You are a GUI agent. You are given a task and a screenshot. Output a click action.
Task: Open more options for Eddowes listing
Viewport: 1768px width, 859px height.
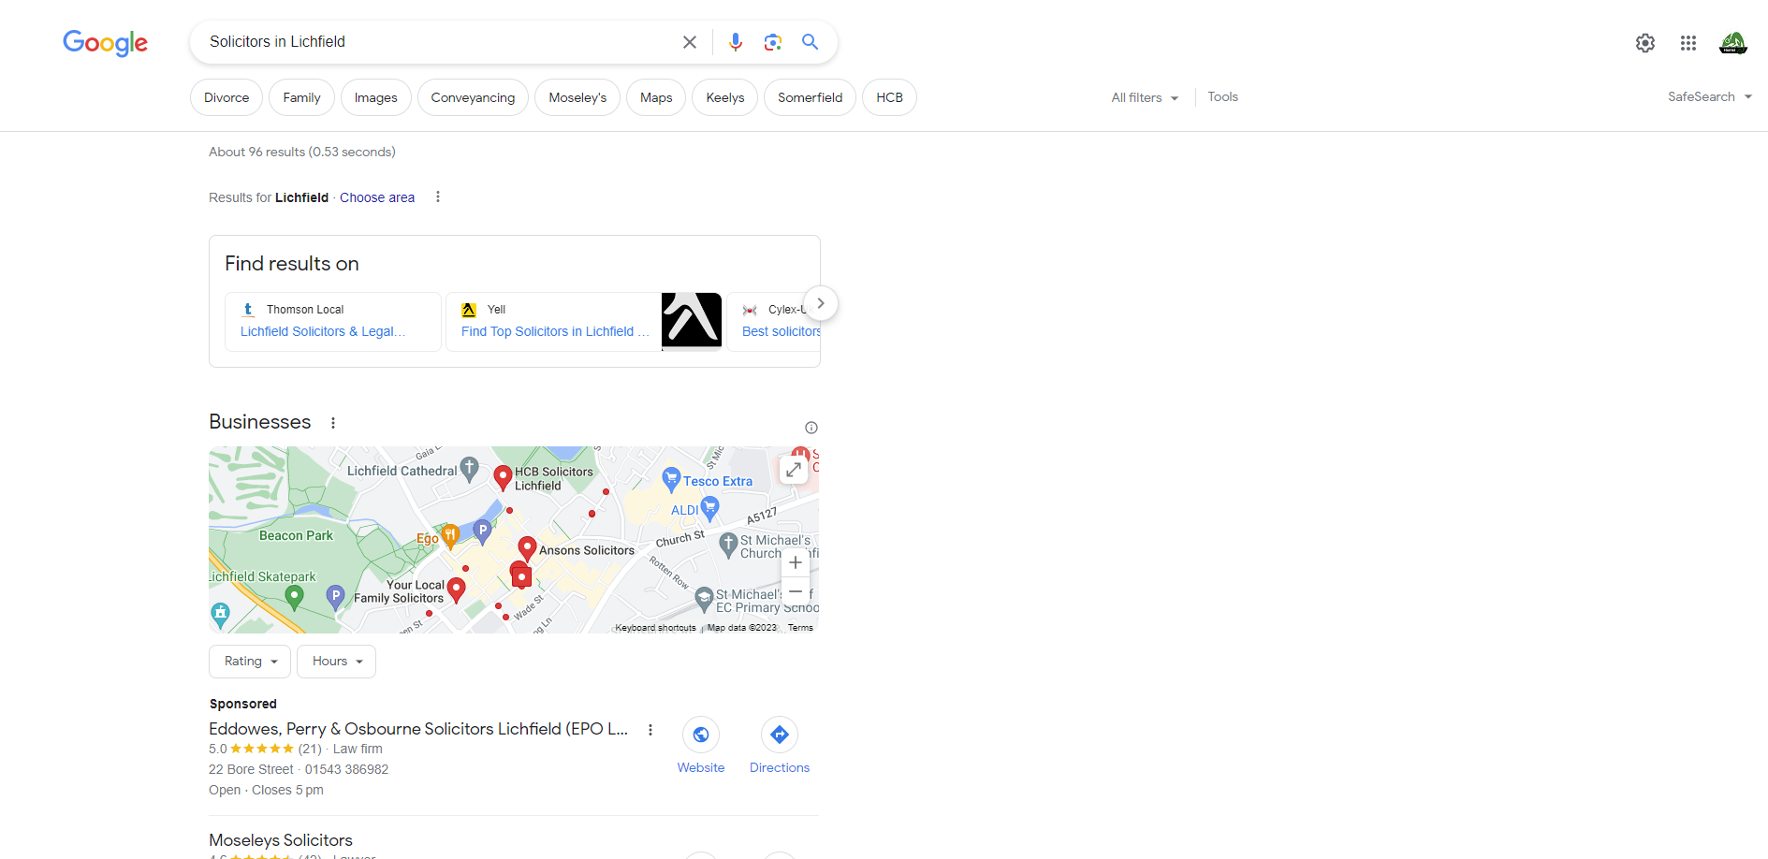click(650, 730)
